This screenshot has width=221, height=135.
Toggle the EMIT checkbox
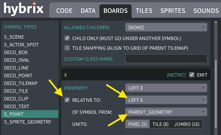pos(191,75)
